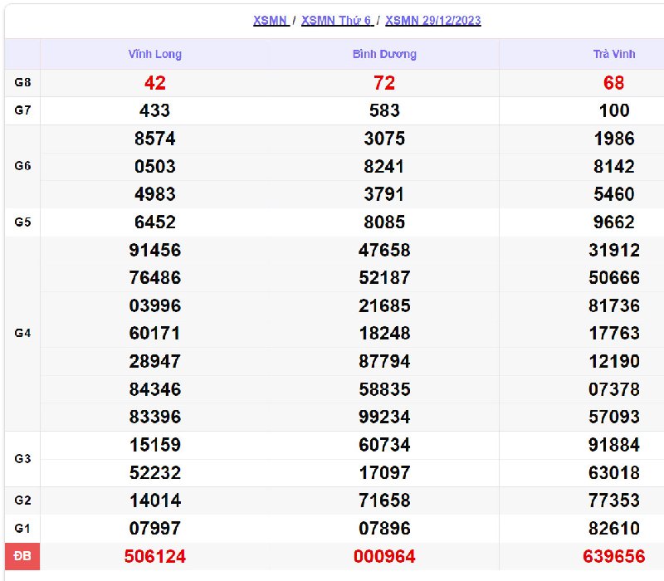Viewport: 664px width, 581px height.
Task: Click Bình Dương special prize 000964
Action: coord(384,556)
